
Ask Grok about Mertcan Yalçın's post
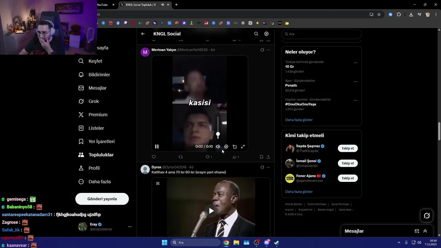pos(262,50)
